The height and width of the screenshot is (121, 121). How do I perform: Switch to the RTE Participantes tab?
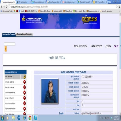coord(23,2)
